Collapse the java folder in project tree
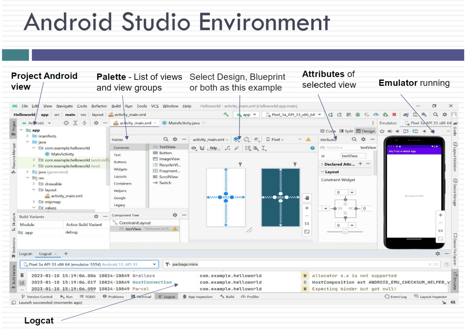The image size is (470, 334). click(28, 142)
